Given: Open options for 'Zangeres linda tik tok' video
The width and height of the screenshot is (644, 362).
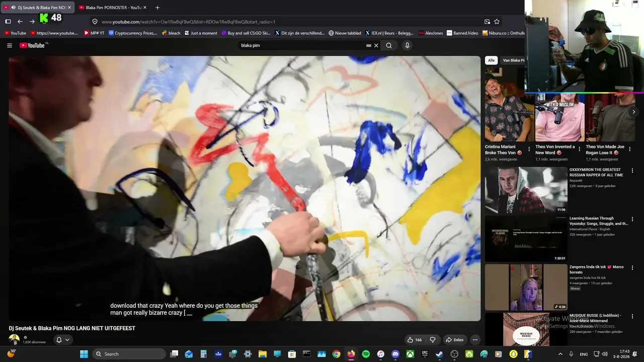Looking at the screenshot, I should point(632,267).
